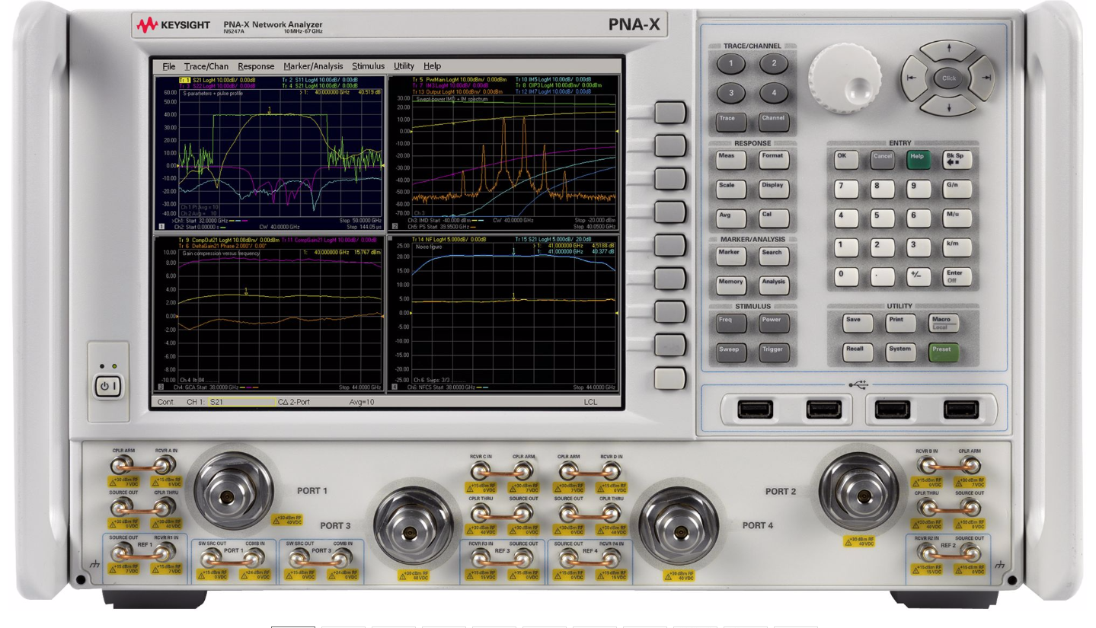Turn the rotary knob control
Viewport: 1096px width, 628px height.
tap(844, 78)
